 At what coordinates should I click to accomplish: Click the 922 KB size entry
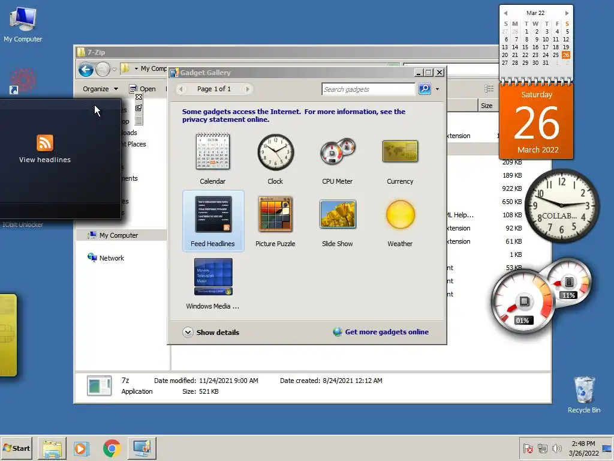coord(512,188)
